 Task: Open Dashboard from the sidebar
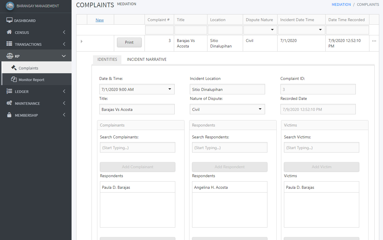pos(36,21)
